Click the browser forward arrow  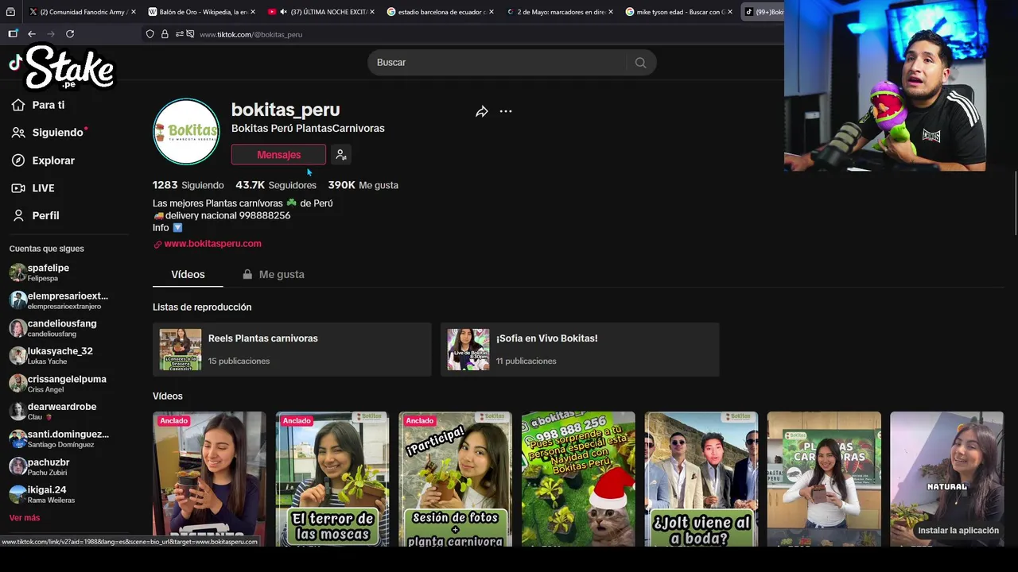click(51, 34)
